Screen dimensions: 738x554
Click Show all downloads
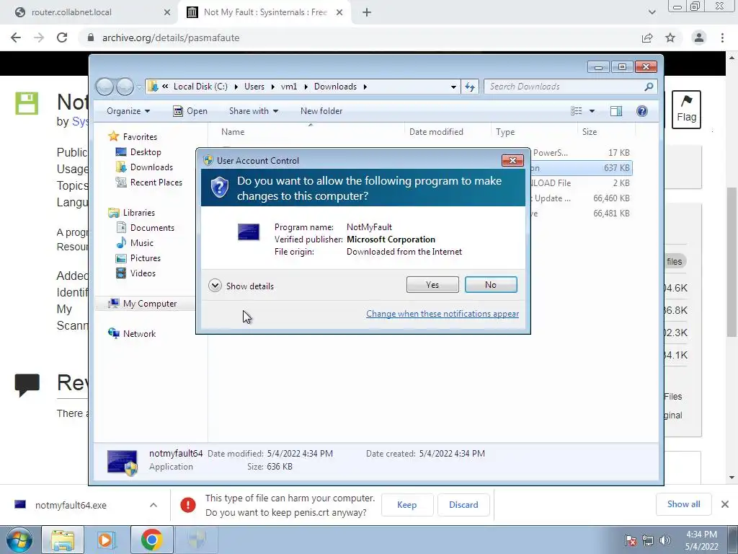(683, 504)
